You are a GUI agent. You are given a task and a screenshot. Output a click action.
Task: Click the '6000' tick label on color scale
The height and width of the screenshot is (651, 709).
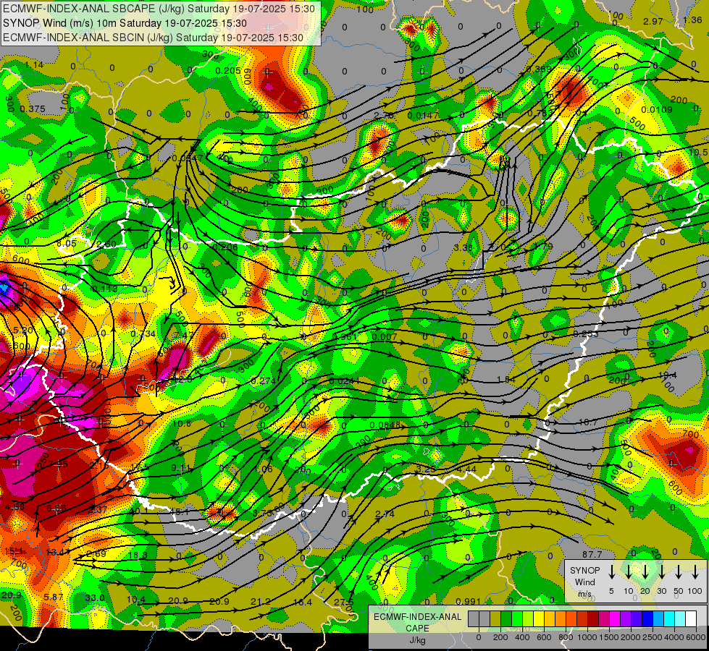coord(695,637)
